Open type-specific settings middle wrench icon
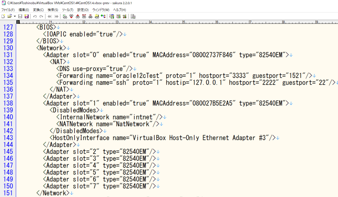This screenshot has height=197, width=338. tap(118, 16)
